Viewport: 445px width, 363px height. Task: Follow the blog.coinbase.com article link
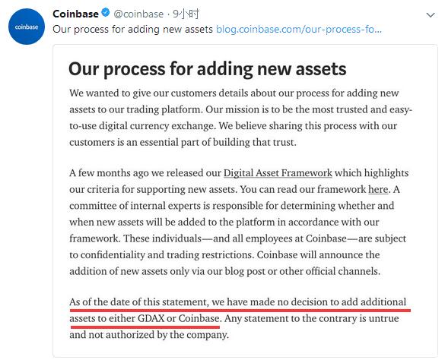pyautogui.click(x=298, y=29)
